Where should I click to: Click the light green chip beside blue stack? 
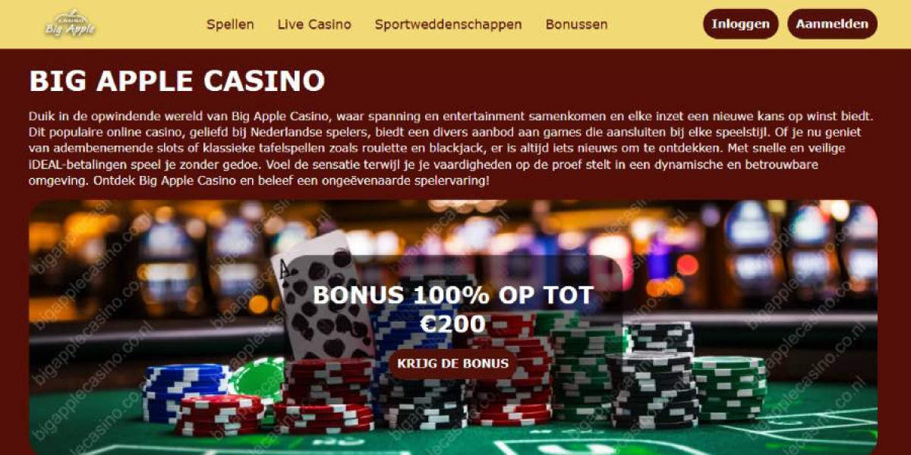pyautogui.click(x=255, y=379)
